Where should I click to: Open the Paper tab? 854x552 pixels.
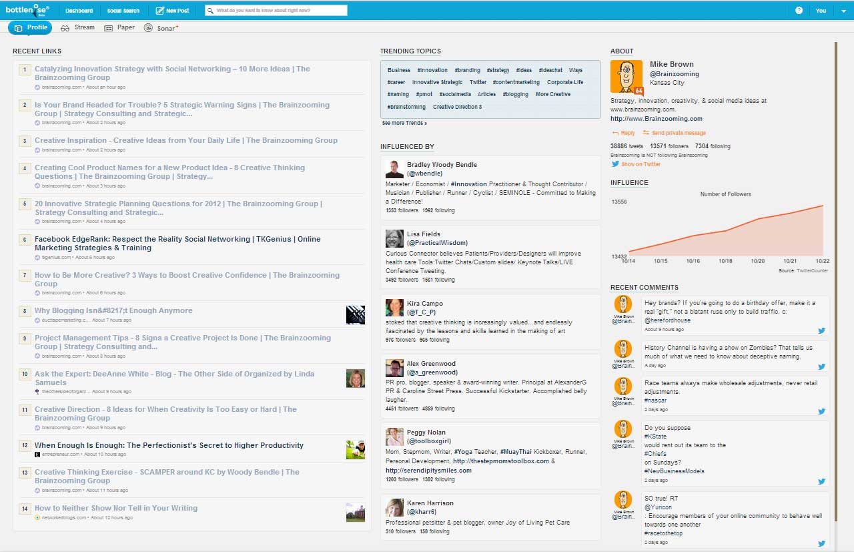pos(119,27)
